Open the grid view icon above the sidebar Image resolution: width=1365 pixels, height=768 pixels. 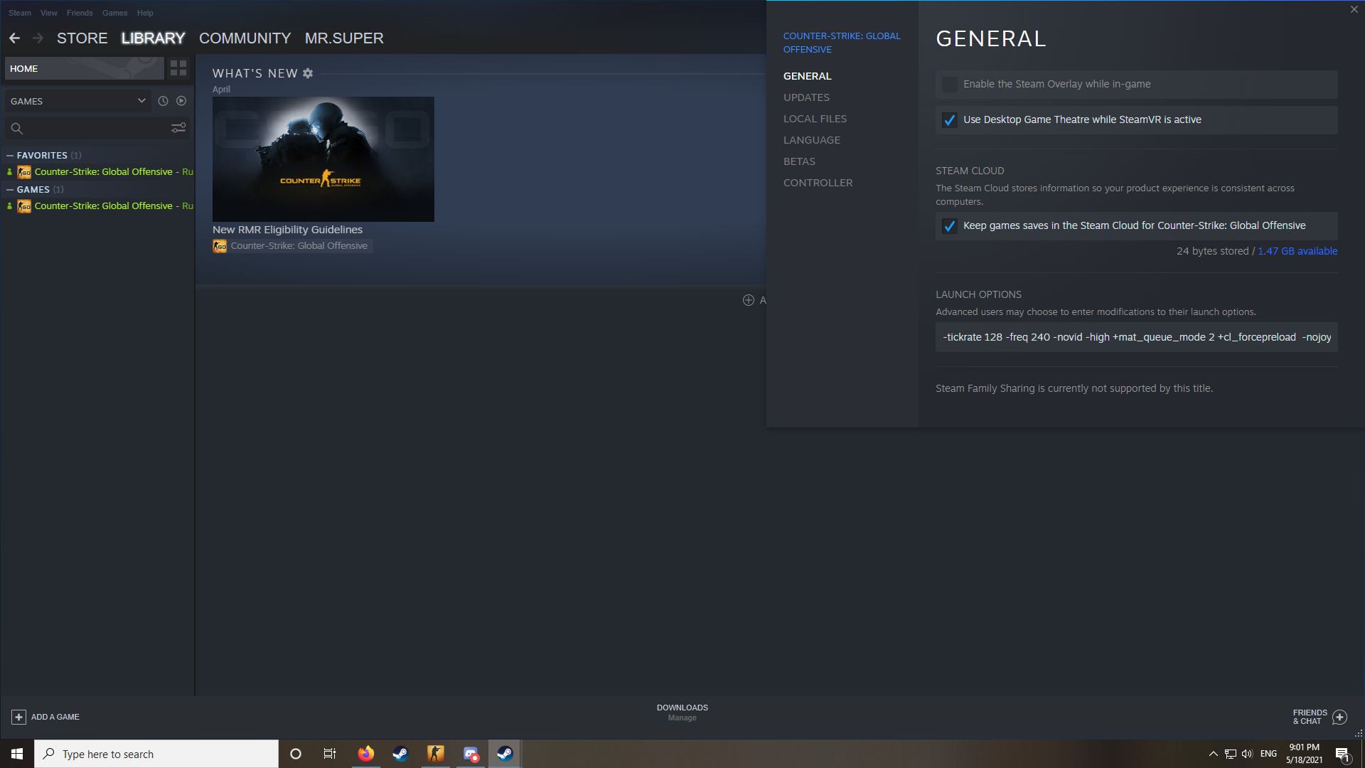[x=178, y=68]
